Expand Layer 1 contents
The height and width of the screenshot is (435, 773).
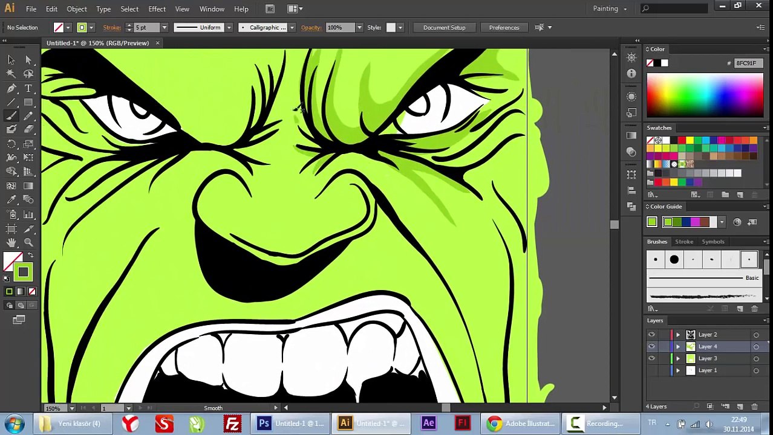coord(678,370)
